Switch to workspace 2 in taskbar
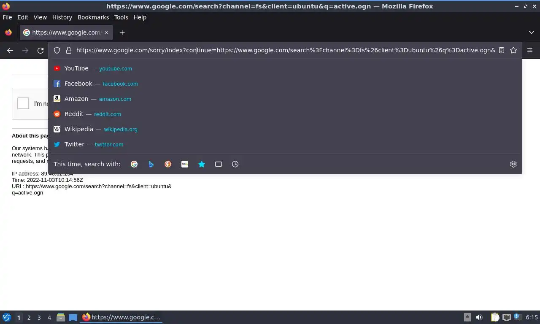This screenshot has height=324, width=540. (29, 317)
